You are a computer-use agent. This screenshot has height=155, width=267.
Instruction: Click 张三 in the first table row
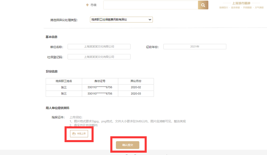tap(64, 87)
